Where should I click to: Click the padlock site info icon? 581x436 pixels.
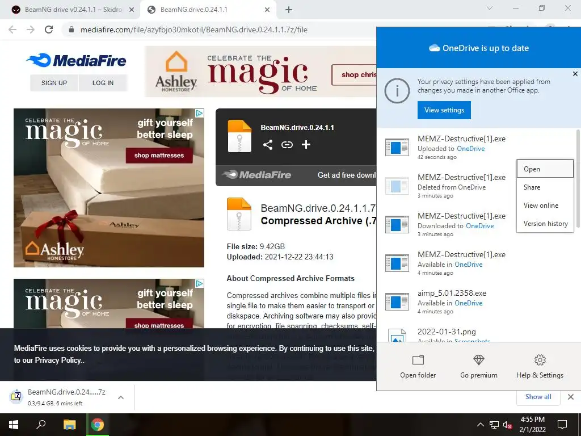click(71, 30)
